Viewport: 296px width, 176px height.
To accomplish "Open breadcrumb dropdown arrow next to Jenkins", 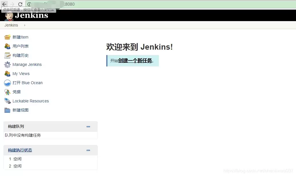I will pos(25,25).
